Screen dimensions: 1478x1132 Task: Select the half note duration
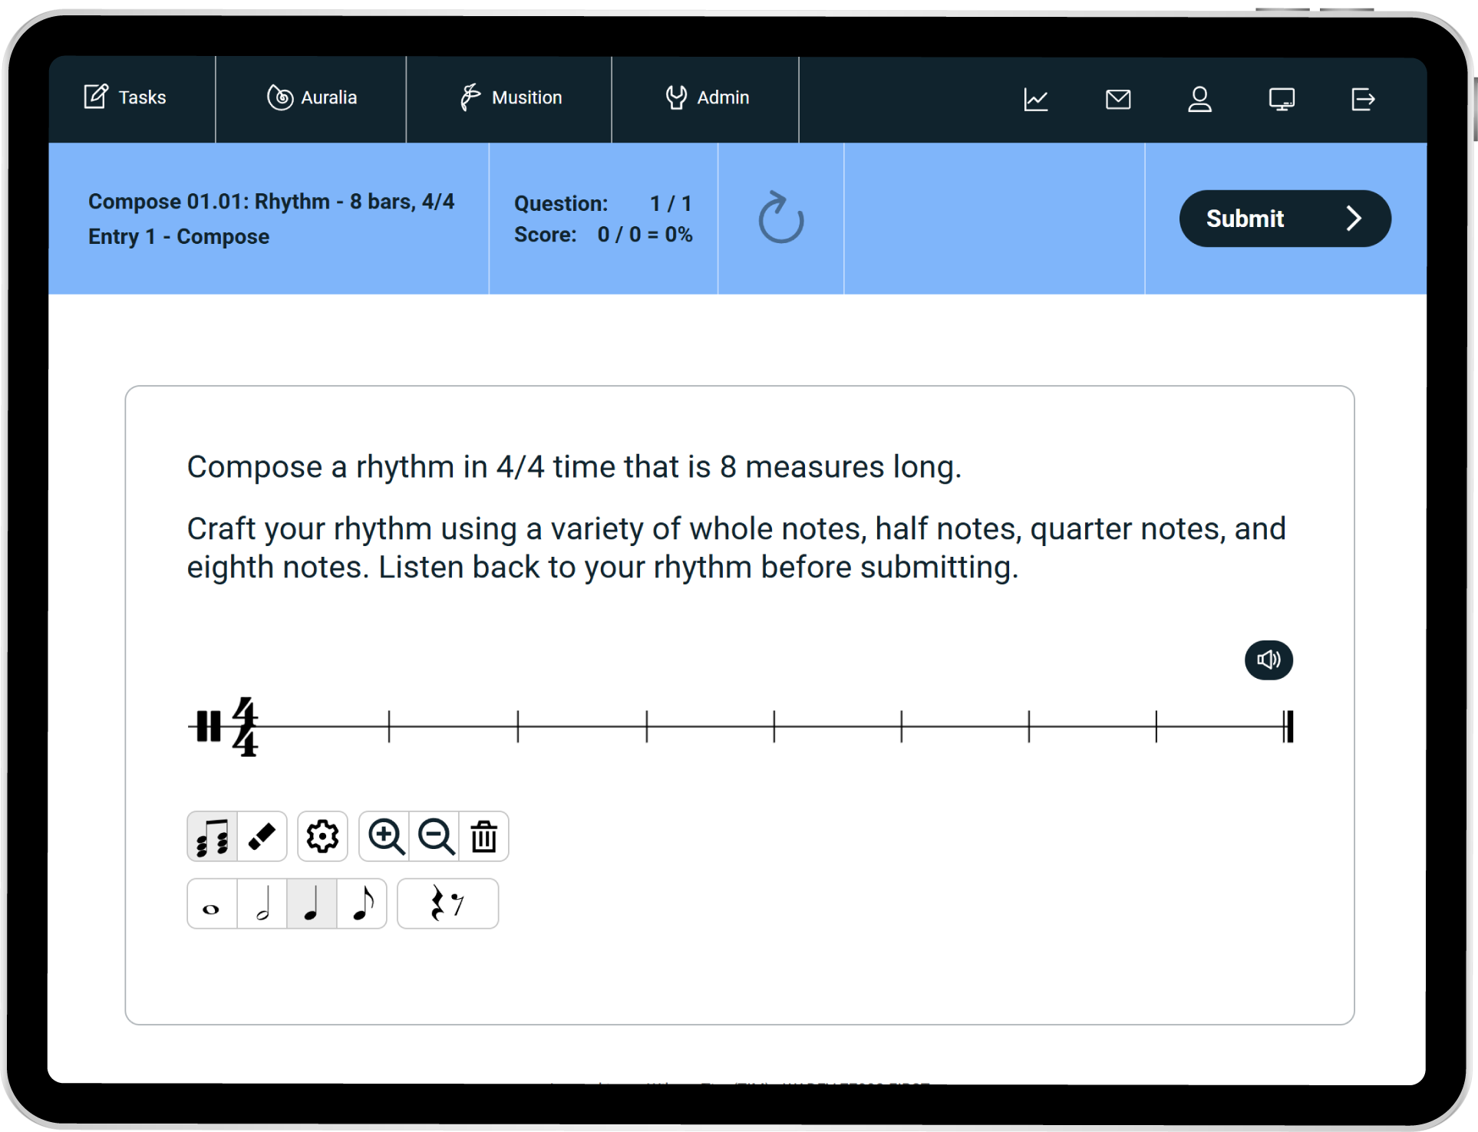[262, 904]
